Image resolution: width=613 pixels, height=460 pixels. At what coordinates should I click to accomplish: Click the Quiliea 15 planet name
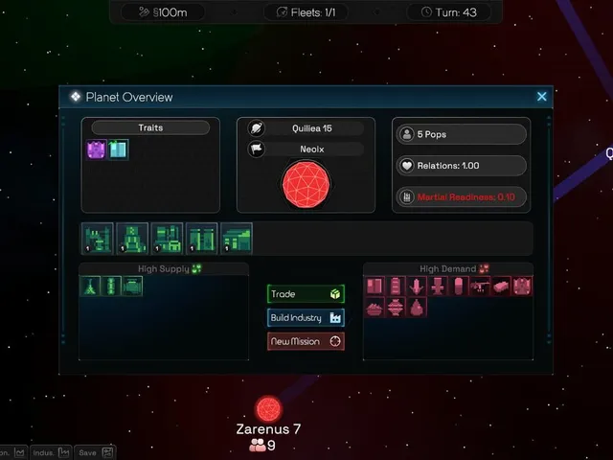coord(312,128)
